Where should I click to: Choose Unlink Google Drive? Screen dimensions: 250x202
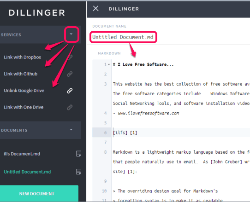24,91
